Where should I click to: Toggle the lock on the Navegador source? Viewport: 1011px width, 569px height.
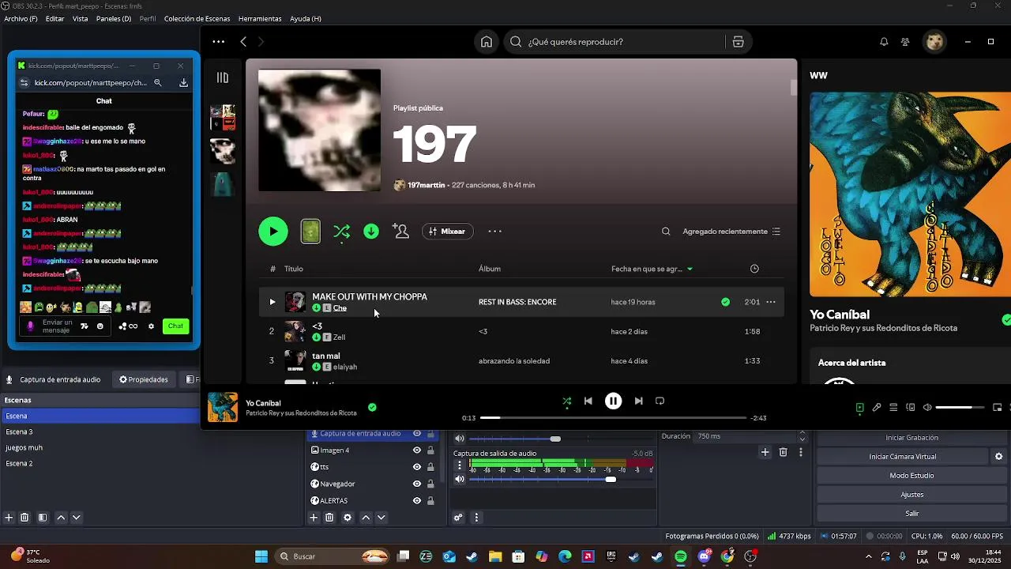pyautogui.click(x=430, y=484)
